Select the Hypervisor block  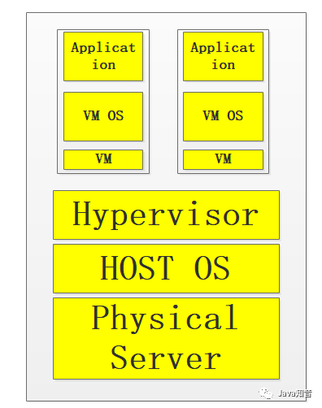coord(166,215)
